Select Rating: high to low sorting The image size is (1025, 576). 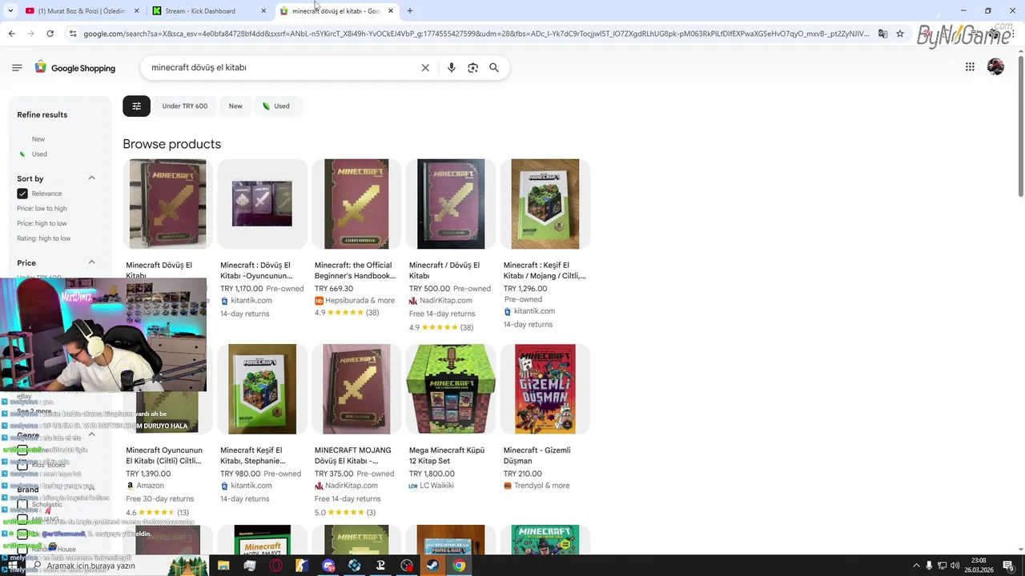click(43, 238)
